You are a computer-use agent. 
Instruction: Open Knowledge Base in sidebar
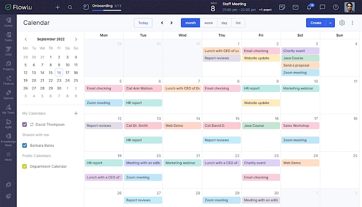8,140
